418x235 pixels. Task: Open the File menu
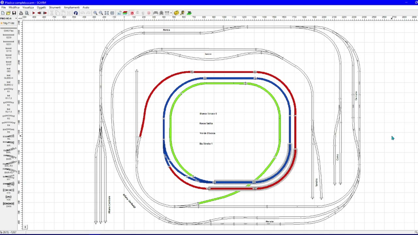click(3, 7)
